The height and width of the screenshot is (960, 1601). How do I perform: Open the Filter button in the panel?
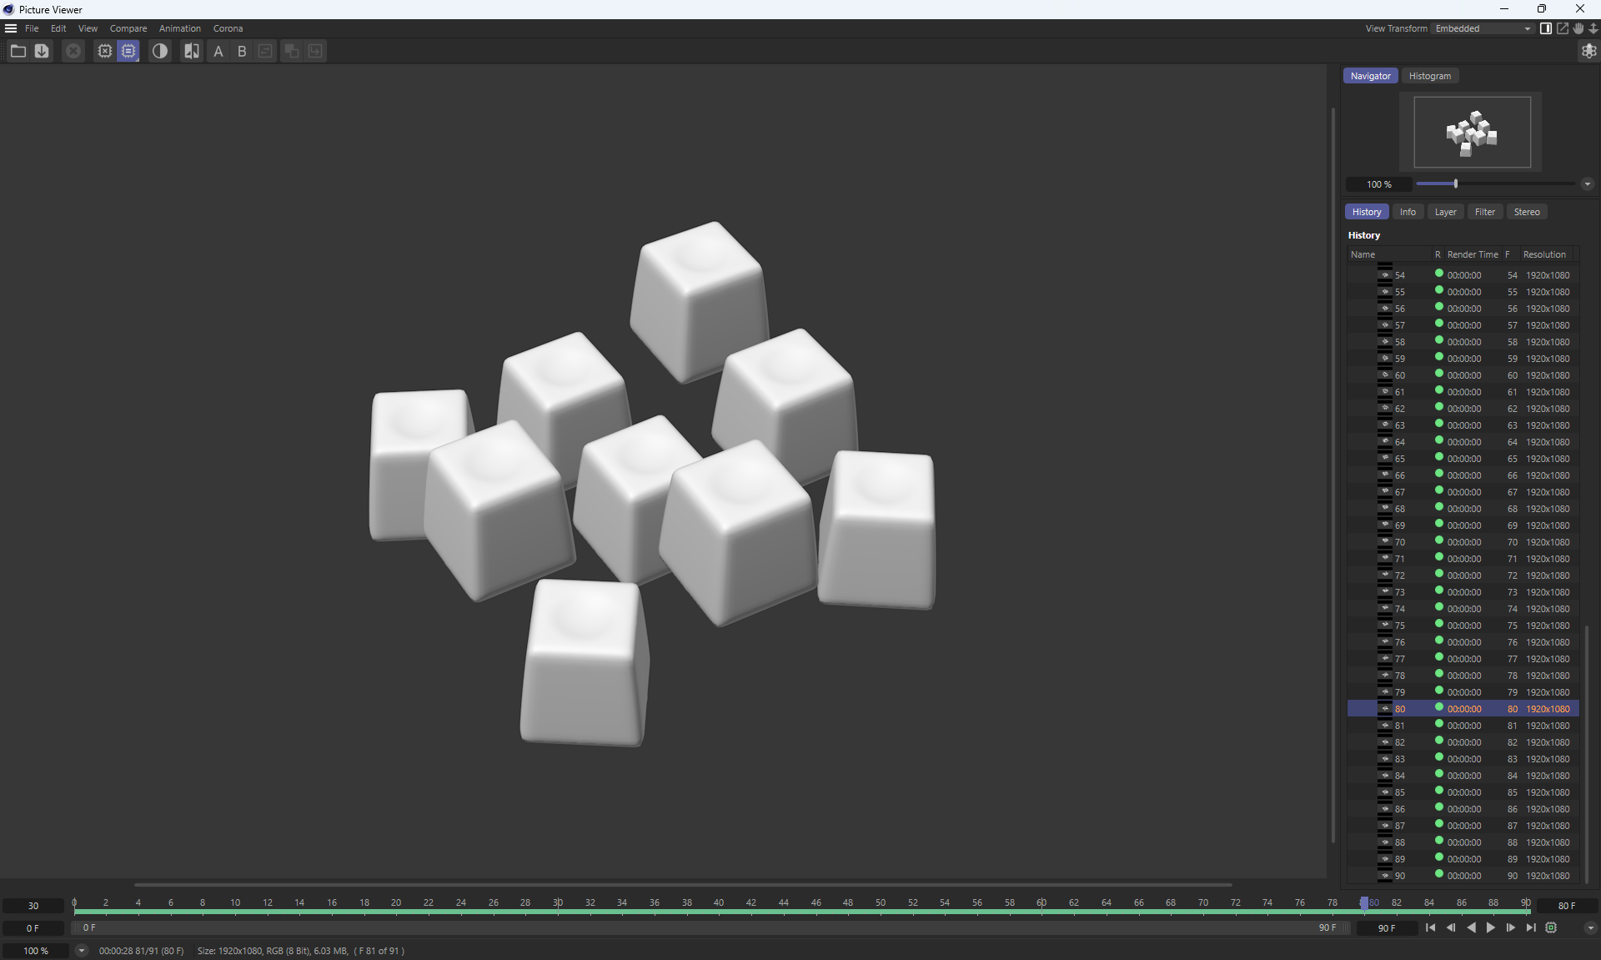point(1484,212)
